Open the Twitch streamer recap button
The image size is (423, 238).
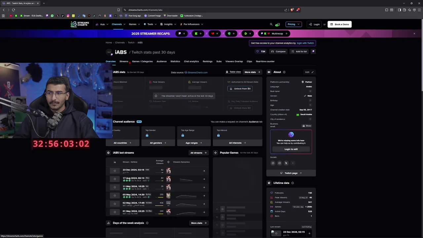pos(181,33)
